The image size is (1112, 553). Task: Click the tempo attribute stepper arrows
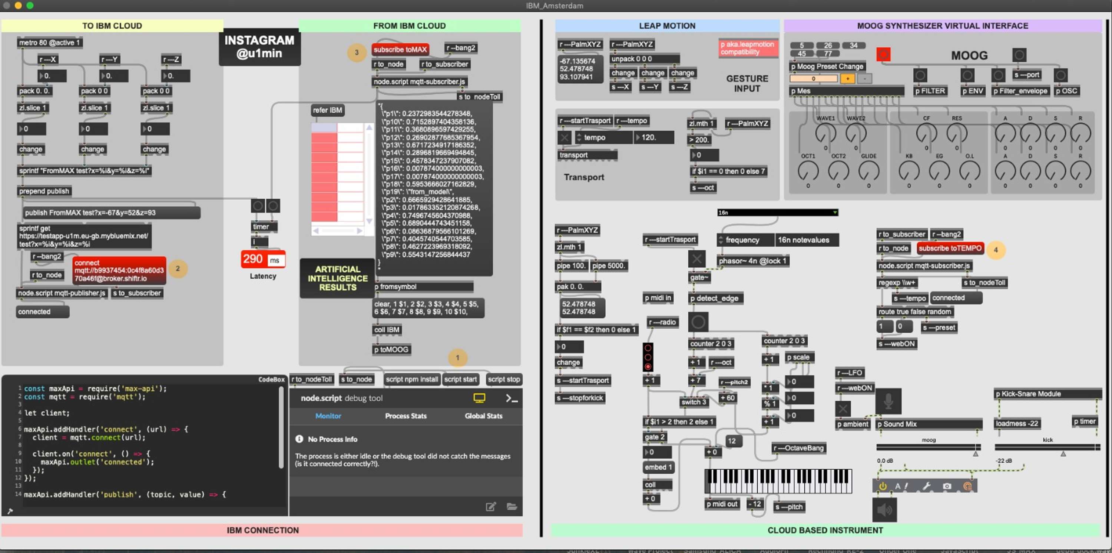tap(579, 138)
